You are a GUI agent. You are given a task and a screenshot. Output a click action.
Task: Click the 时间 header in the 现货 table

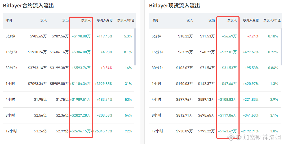click(155, 20)
